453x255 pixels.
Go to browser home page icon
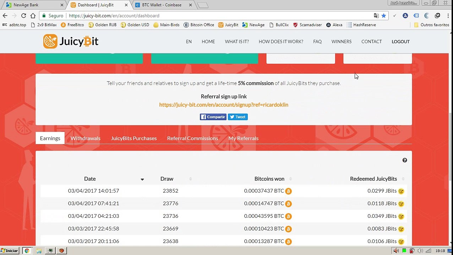33,16
